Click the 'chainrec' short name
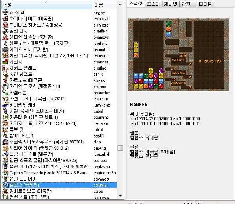The height and width of the screenshot is (204, 235). pos(101,56)
